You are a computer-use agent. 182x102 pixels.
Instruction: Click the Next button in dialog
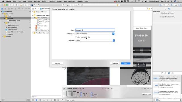[126, 63]
